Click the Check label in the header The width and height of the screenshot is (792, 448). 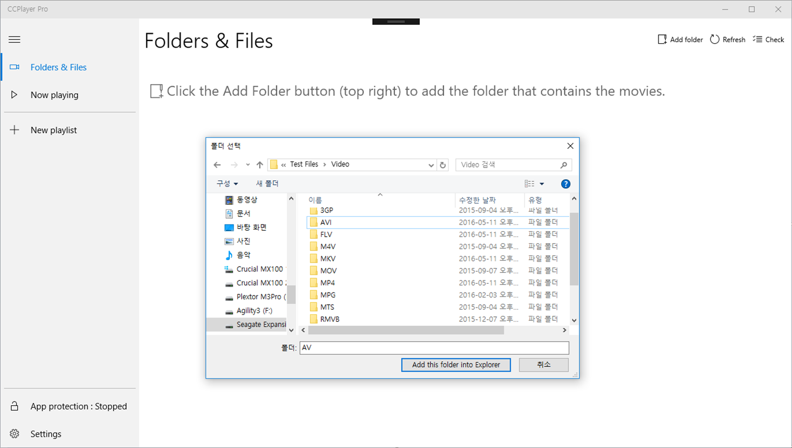775,39
